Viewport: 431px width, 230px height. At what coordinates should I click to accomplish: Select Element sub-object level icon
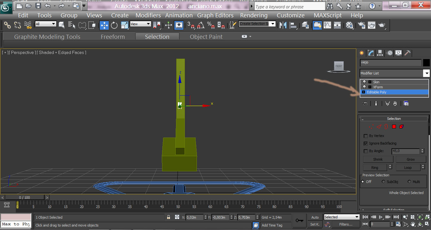click(402, 127)
